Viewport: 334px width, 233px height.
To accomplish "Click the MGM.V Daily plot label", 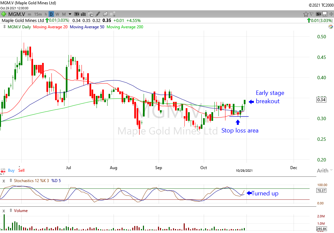I will click(19, 27).
